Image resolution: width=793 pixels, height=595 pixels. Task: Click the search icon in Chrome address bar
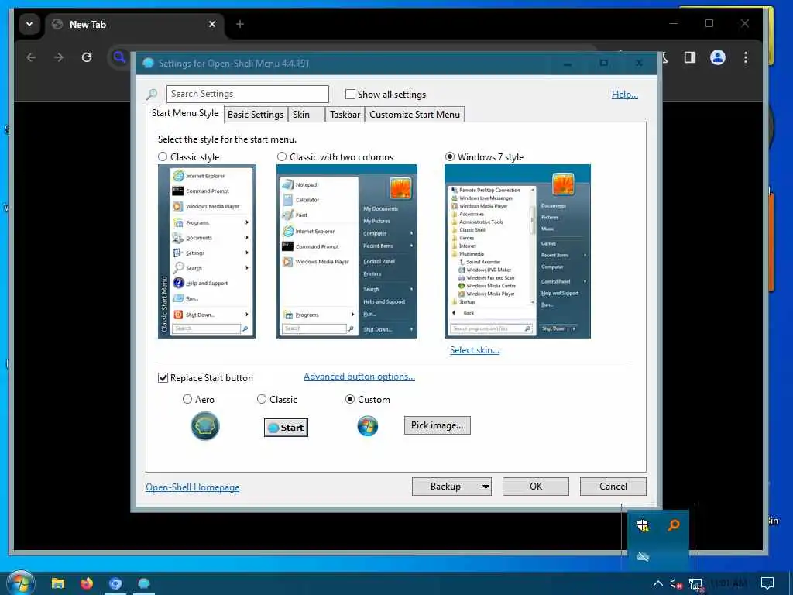pos(119,57)
